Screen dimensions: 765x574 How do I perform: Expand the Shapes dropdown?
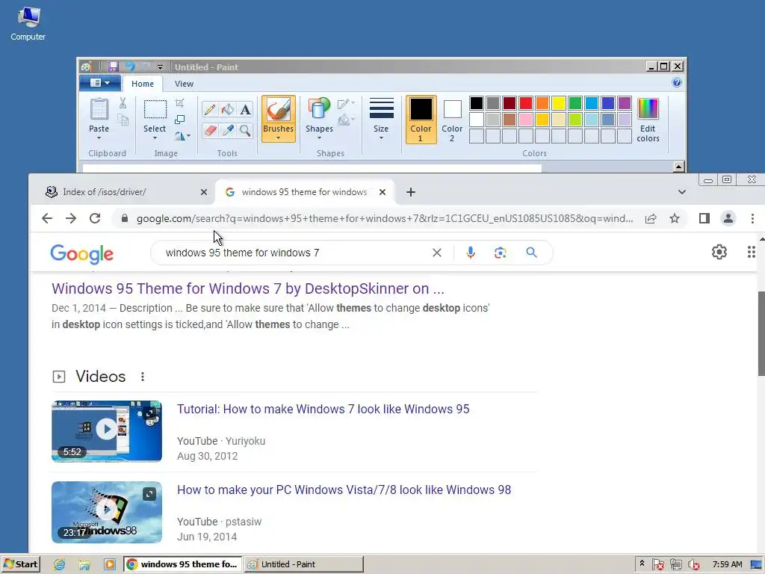tap(319, 138)
